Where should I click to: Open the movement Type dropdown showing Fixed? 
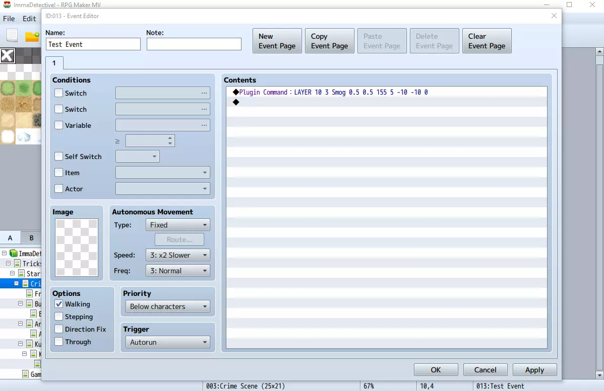[177, 225]
